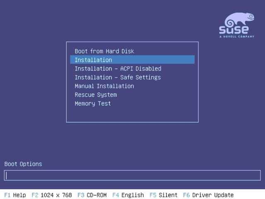This screenshot has width=265, height=199.
Task: Click inside the Boot Options field
Action: click(132, 175)
